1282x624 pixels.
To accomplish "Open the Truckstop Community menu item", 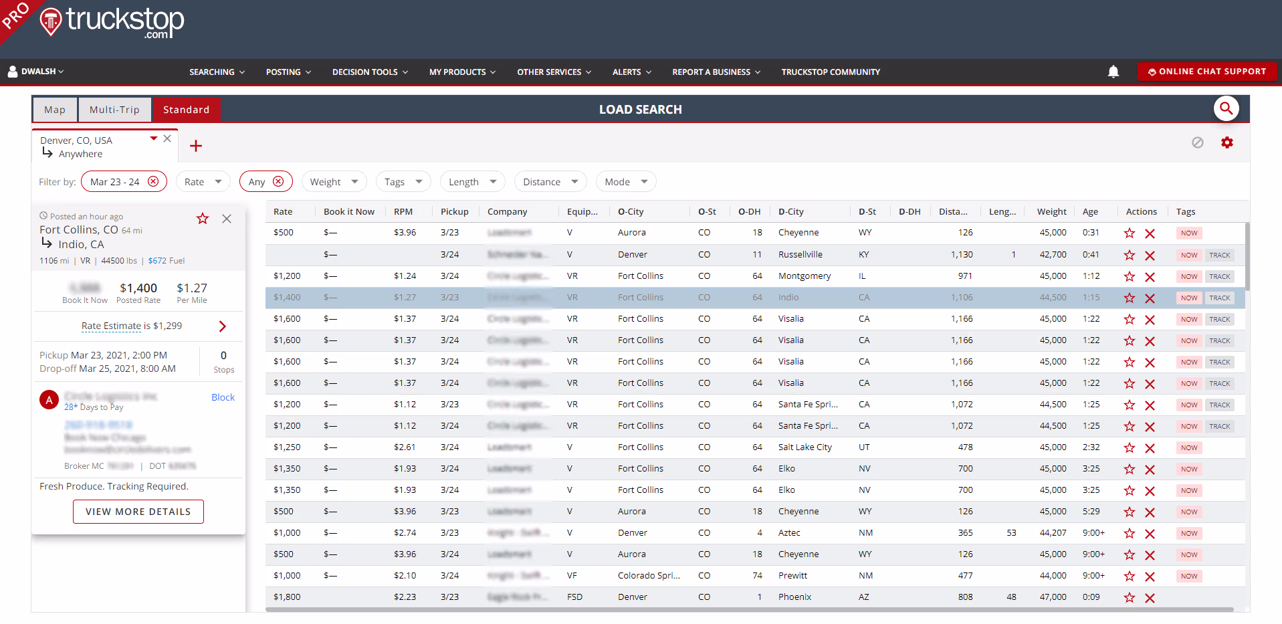I will coord(830,72).
